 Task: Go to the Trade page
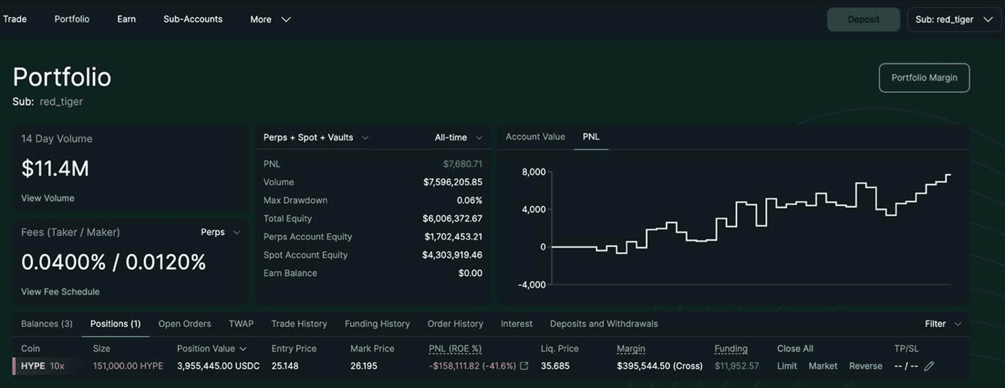pos(15,19)
